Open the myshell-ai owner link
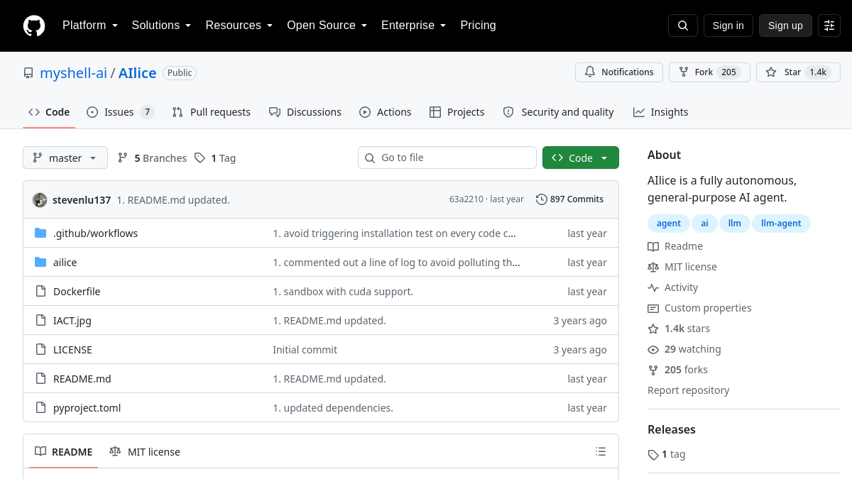 click(x=73, y=72)
